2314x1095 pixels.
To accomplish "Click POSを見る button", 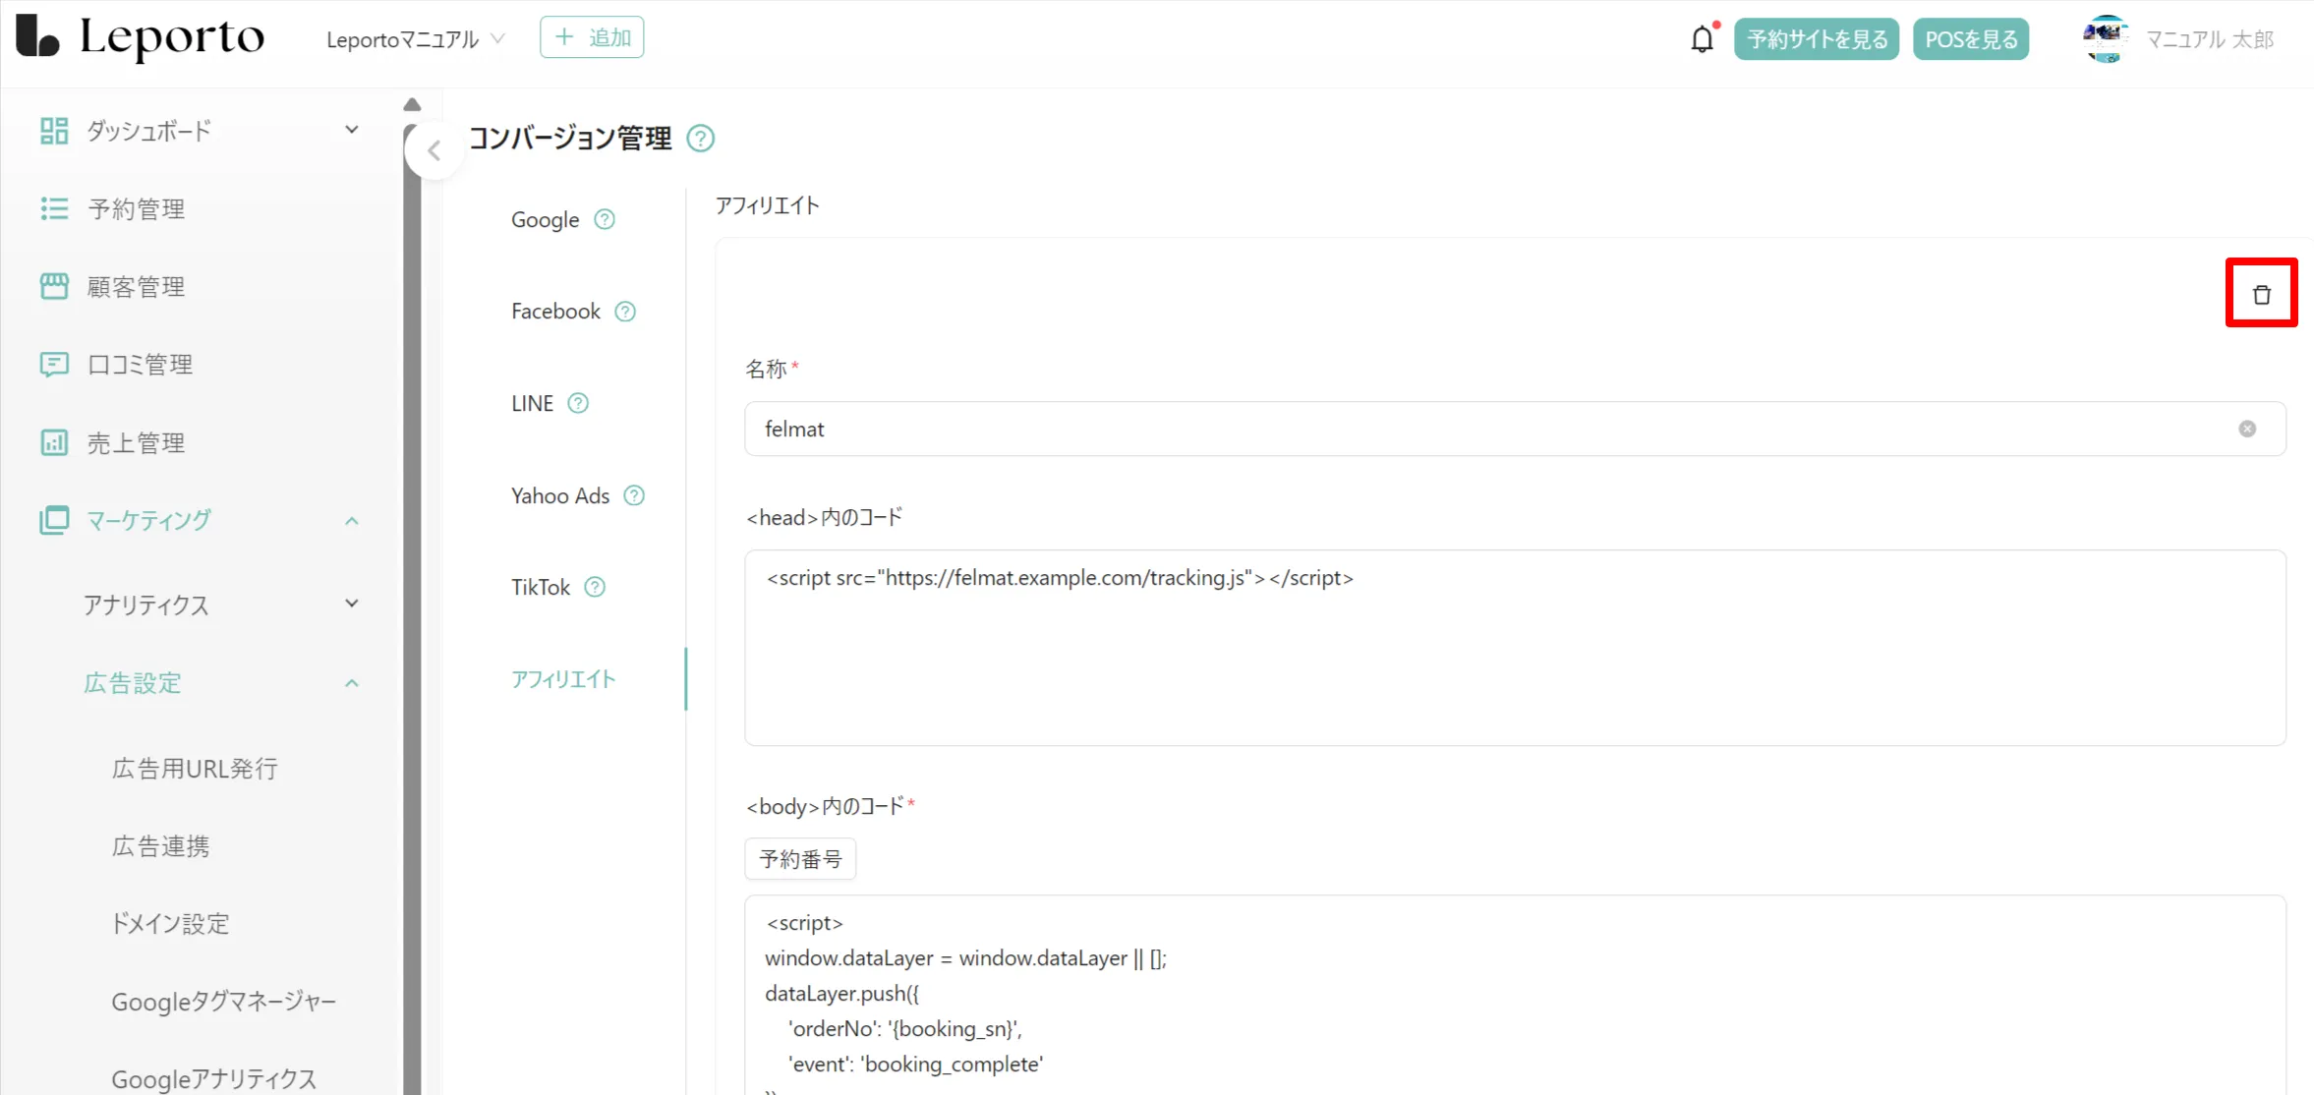I will tap(1971, 39).
